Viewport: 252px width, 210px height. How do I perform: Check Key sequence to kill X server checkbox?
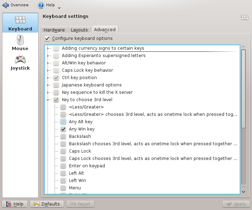(56, 92)
